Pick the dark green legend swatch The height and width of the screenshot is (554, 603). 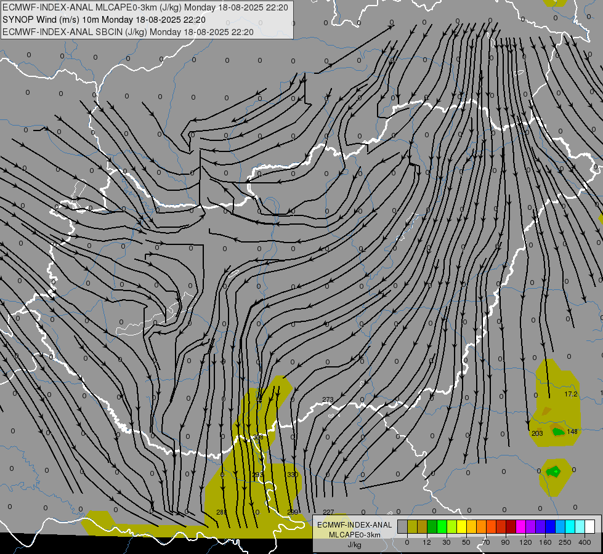(x=432, y=526)
